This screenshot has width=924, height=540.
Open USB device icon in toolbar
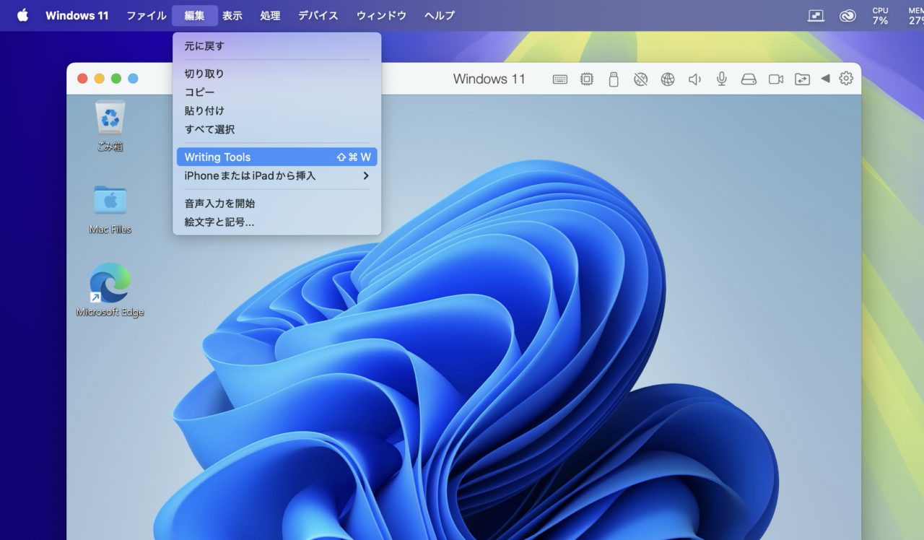[614, 79]
